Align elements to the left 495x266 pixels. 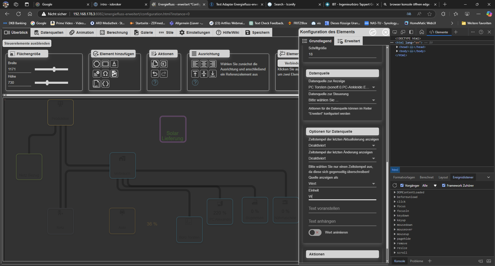tap(195, 64)
